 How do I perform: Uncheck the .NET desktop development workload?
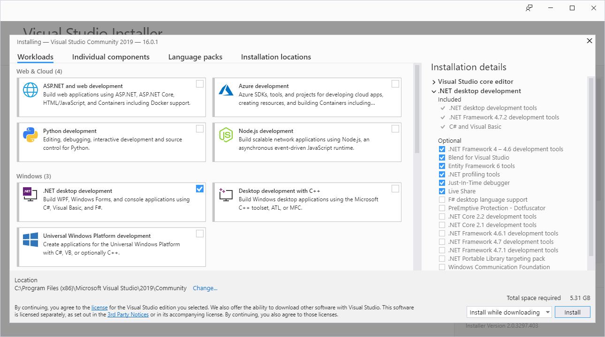(x=199, y=188)
